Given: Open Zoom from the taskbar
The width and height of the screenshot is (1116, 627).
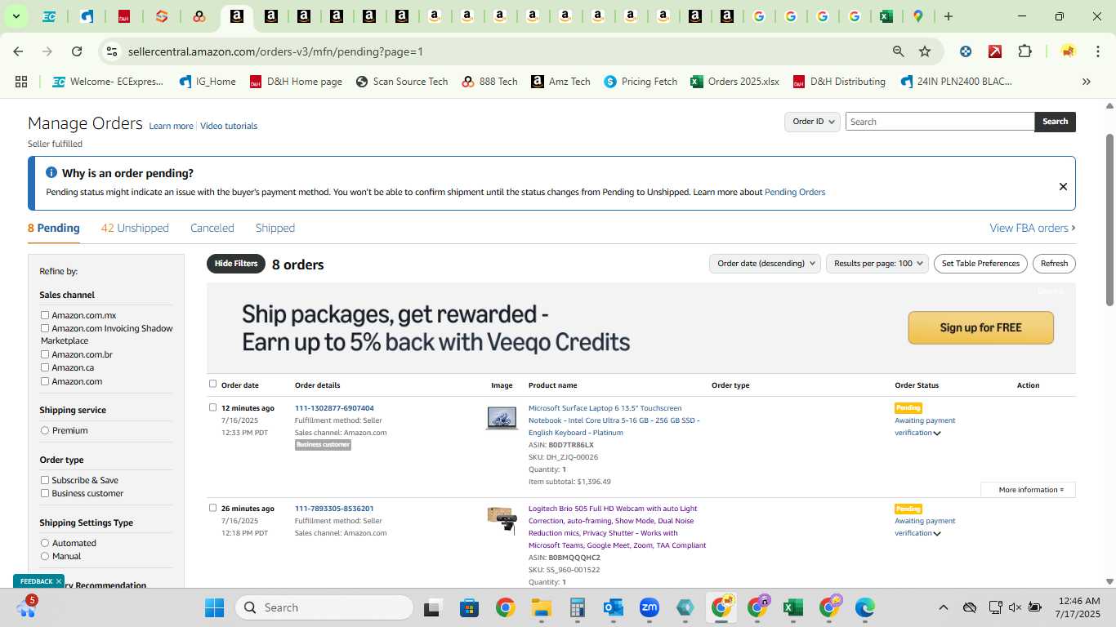Looking at the screenshot, I should click(650, 607).
